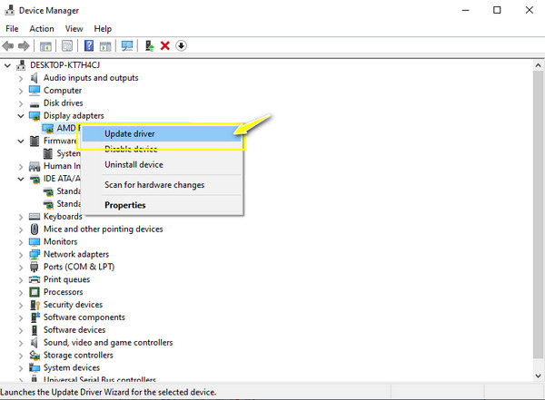Open the Properties sheet toolbar icon

(x=67, y=46)
